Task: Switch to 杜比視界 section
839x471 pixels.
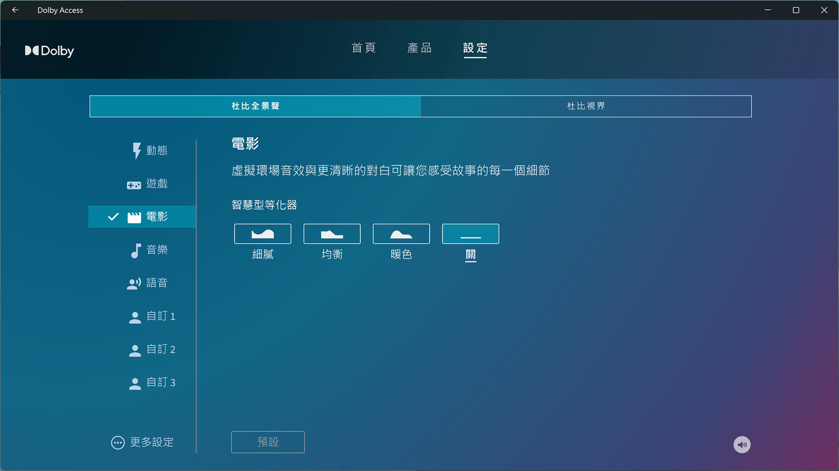Action: pyautogui.click(x=586, y=106)
